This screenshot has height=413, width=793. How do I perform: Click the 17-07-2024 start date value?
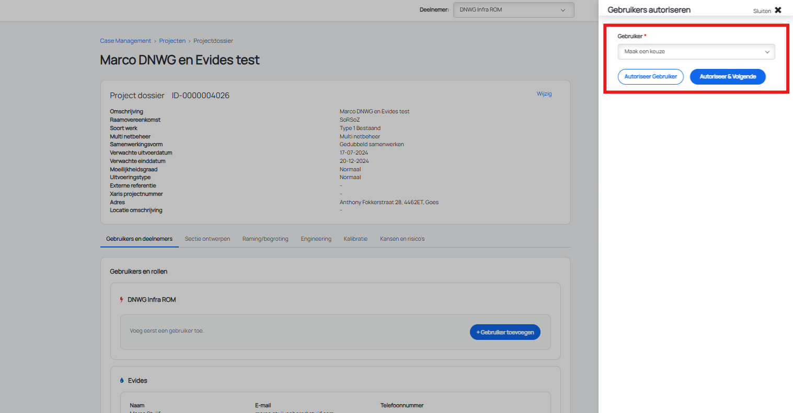(x=354, y=153)
